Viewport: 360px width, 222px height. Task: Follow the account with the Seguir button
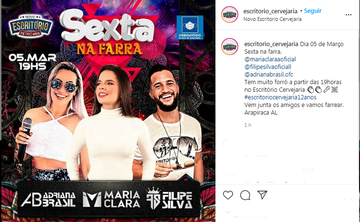coord(313,11)
